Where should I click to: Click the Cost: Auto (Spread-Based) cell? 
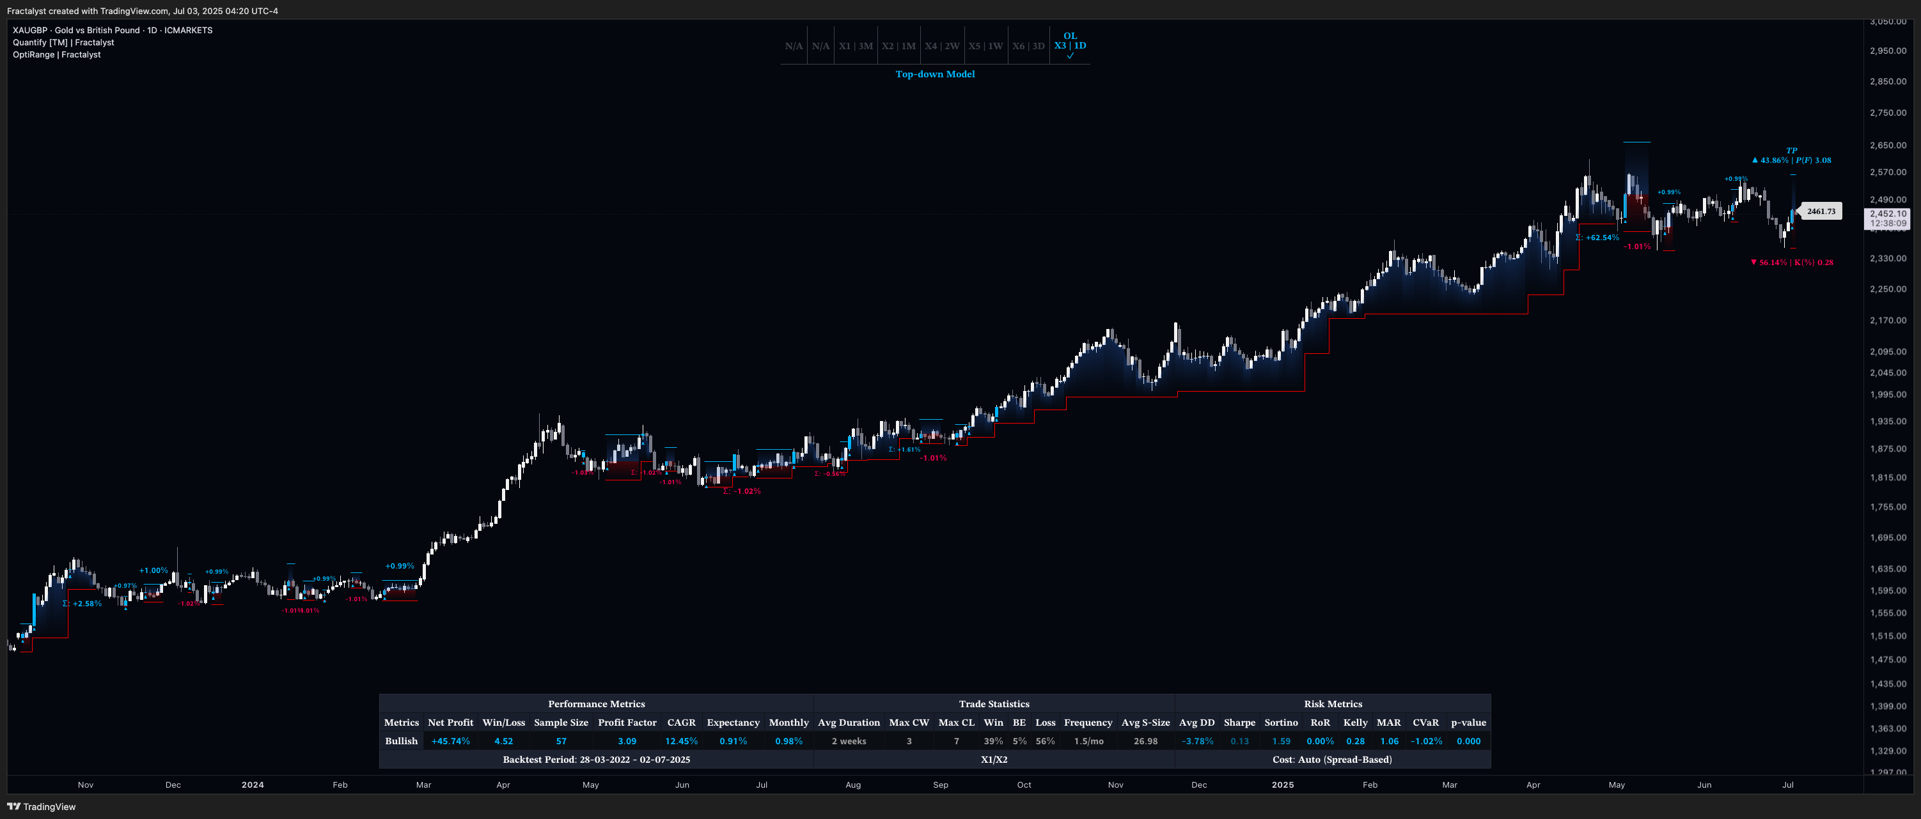coord(1332,760)
